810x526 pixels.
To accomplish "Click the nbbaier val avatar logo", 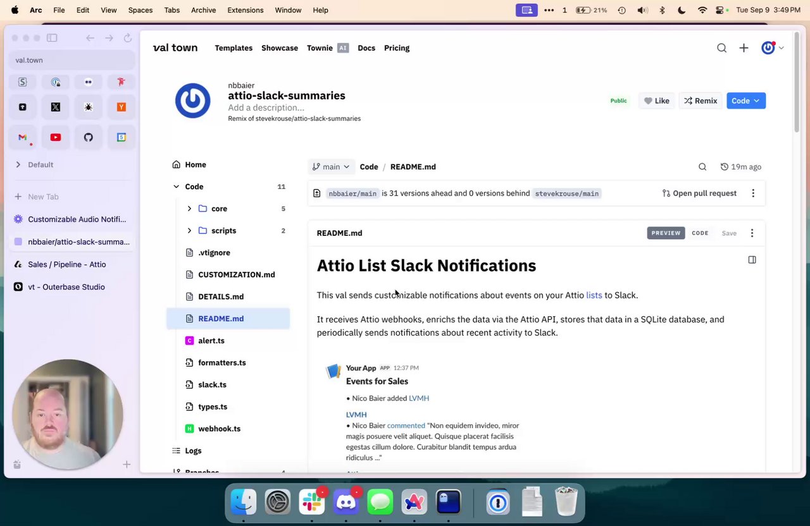I will click(x=193, y=101).
